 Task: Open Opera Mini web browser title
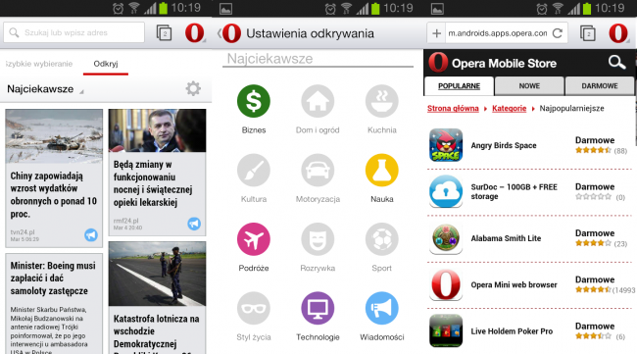click(514, 284)
